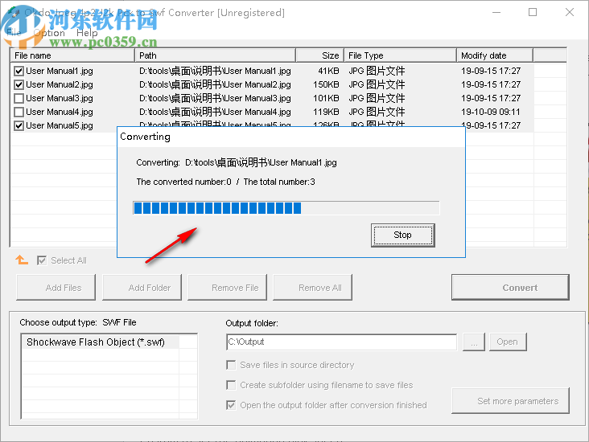Click the Output folder path field

[x=342, y=342]
